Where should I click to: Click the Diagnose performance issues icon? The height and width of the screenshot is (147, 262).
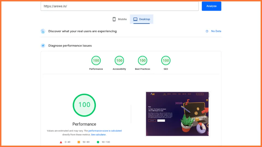point(43,45)
